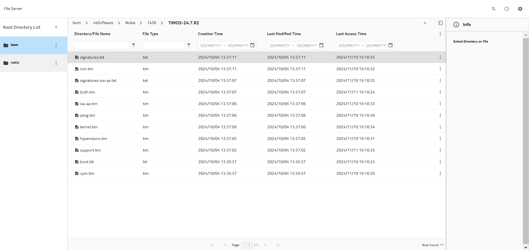529x250 pixels.
Task: Open the more menu for the lsom directory
Action: (x=56, y=45)
